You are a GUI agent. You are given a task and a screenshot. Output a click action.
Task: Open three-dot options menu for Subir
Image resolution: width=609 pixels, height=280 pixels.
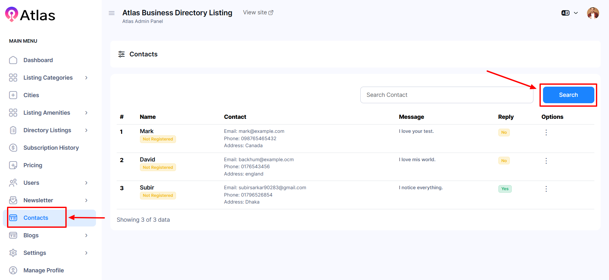546,189
